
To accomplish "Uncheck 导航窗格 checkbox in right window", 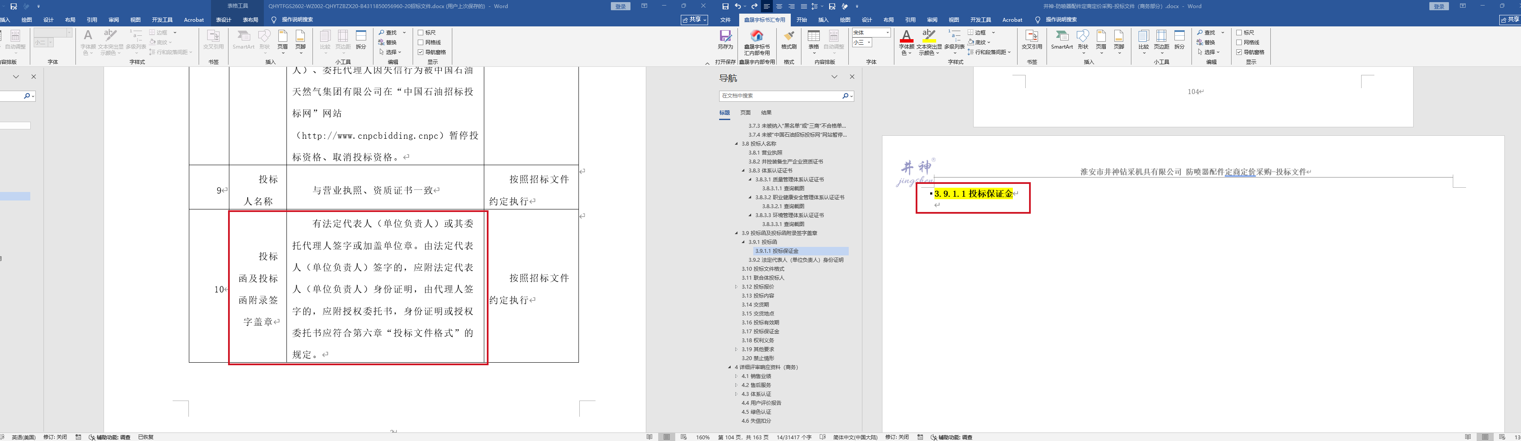I will (1239, 52).
